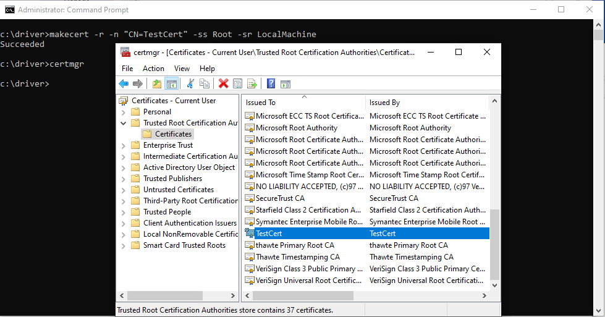Click the certificate icon beside VeriSign Class 3
This screenshot has width=605, height=317.
(x=250, y=269)
